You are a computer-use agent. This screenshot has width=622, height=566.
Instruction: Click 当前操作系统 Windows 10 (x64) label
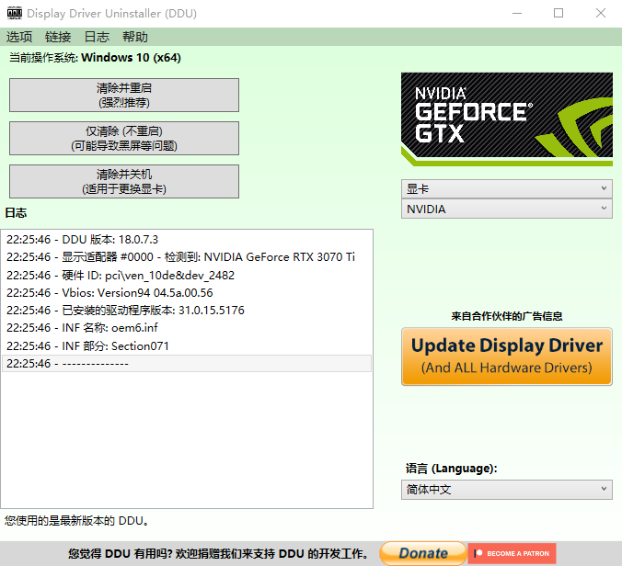coord(95,58)
